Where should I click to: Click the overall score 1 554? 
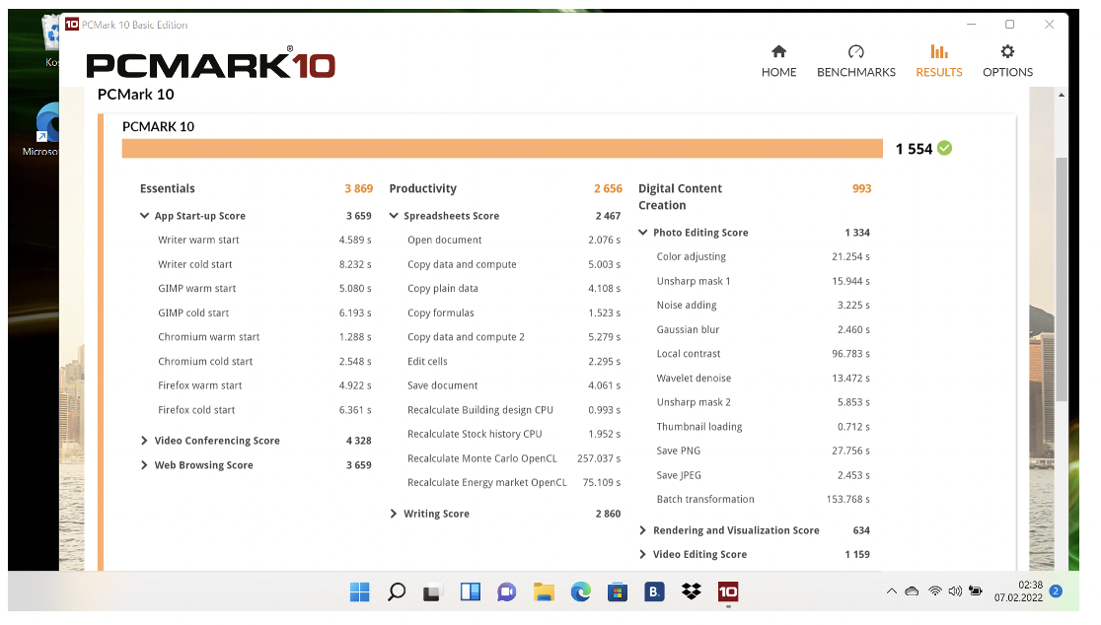[x=914, y=149]
